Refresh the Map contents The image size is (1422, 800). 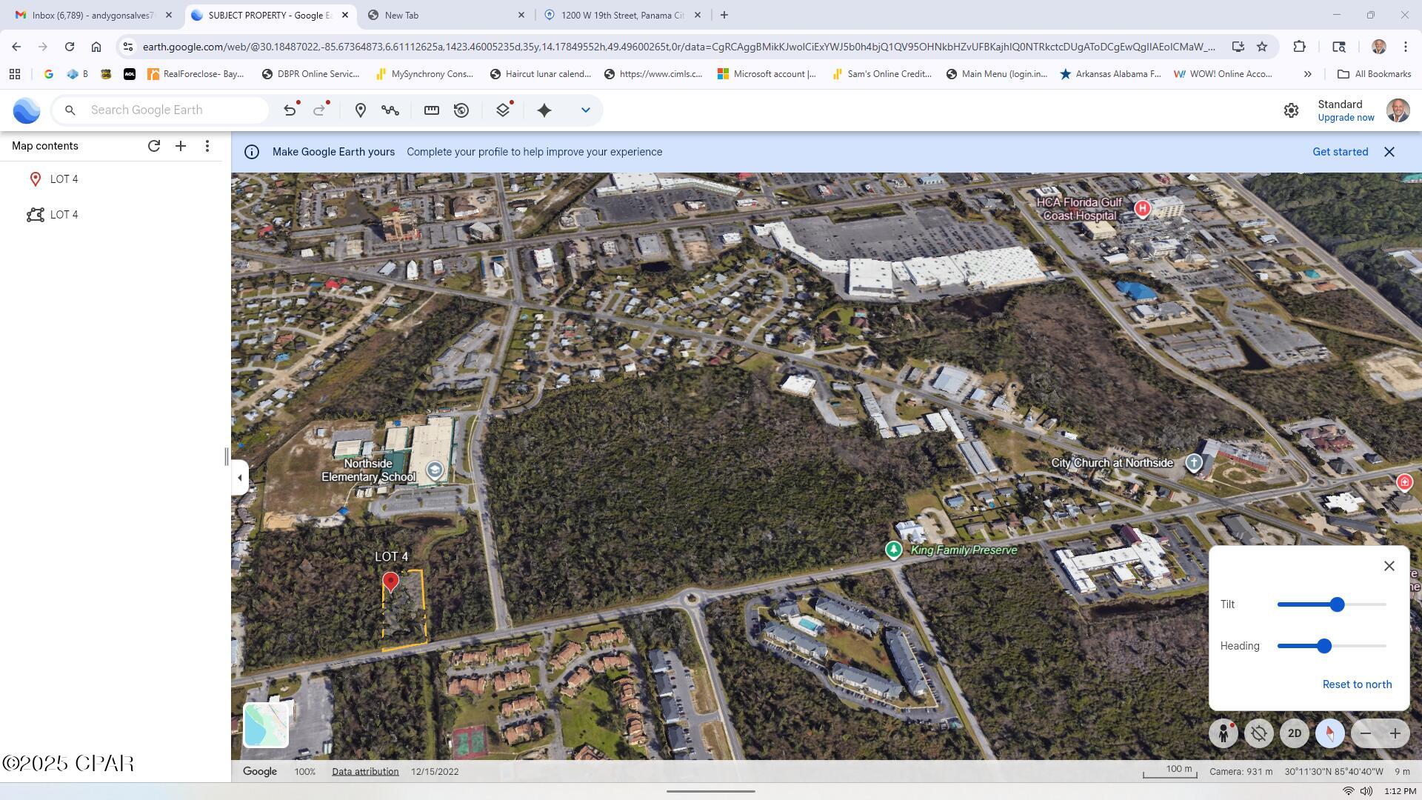(154, 146)
